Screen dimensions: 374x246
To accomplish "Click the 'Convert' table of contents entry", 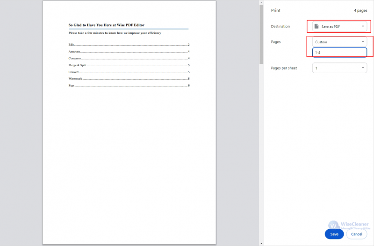I will [x=129, y=72].
